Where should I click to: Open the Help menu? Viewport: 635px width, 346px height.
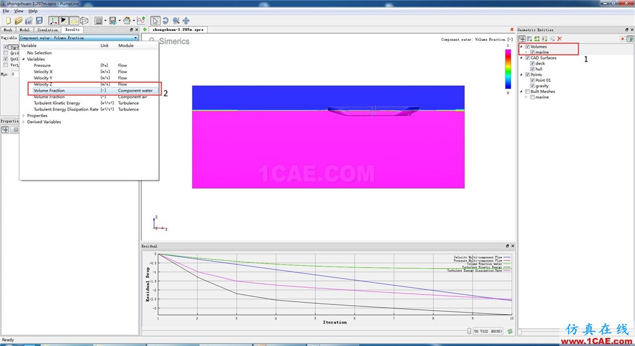pyautogui.click(x=33, y=11)
